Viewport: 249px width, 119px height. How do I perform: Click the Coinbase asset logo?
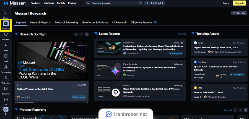click(195, 62)
